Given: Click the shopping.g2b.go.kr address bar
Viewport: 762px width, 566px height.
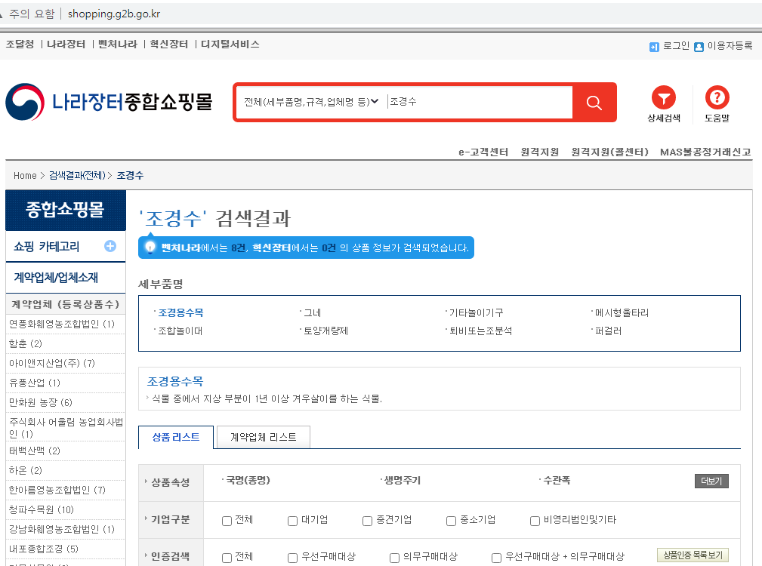Looking at the screenshot, I should (x=114, y=14).
